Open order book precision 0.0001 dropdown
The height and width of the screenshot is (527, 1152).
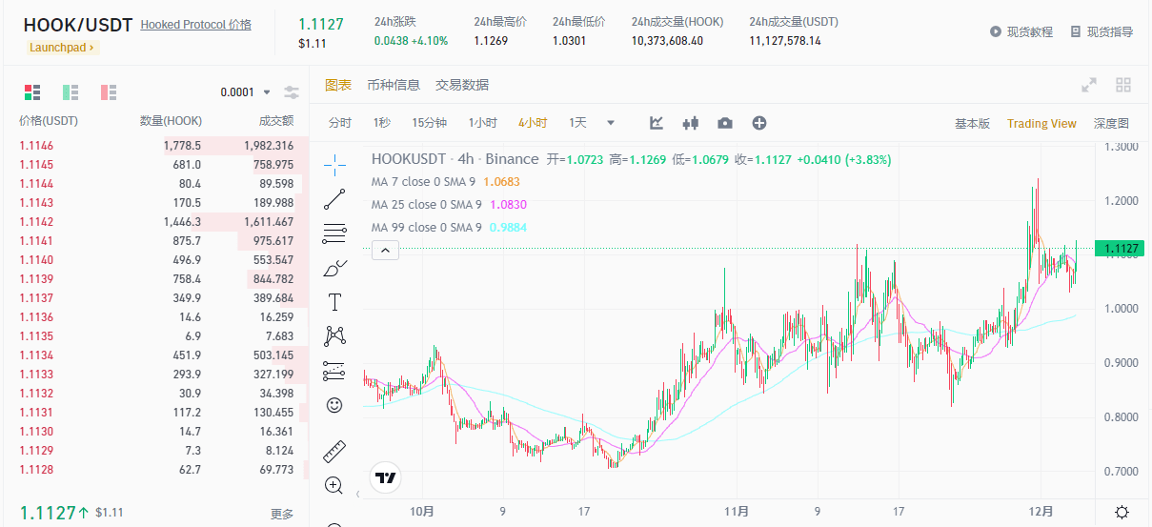click(x=245, y=92)
